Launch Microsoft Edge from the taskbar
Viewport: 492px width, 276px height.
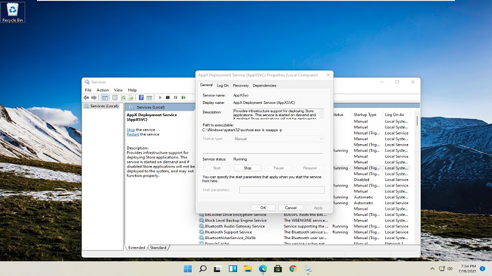tap(263, 268)
